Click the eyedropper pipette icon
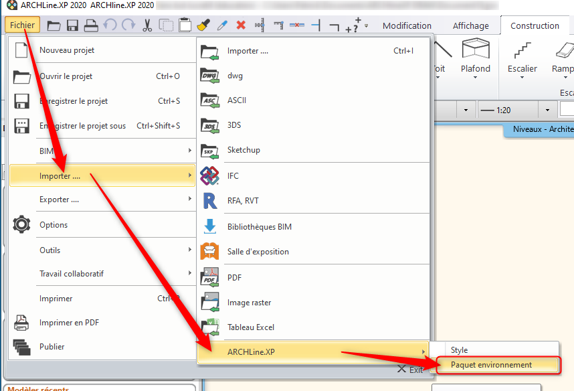This screenshot has height=391, width=574. pyautogui.click(x=222, y=25)
